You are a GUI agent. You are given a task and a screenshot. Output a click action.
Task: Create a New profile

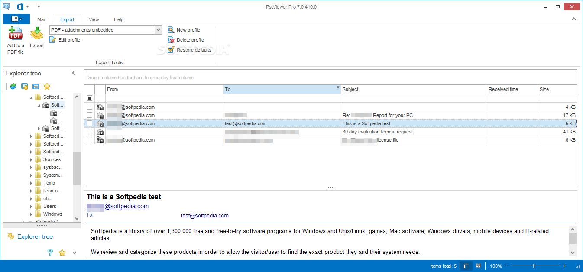tap(184, 30)
